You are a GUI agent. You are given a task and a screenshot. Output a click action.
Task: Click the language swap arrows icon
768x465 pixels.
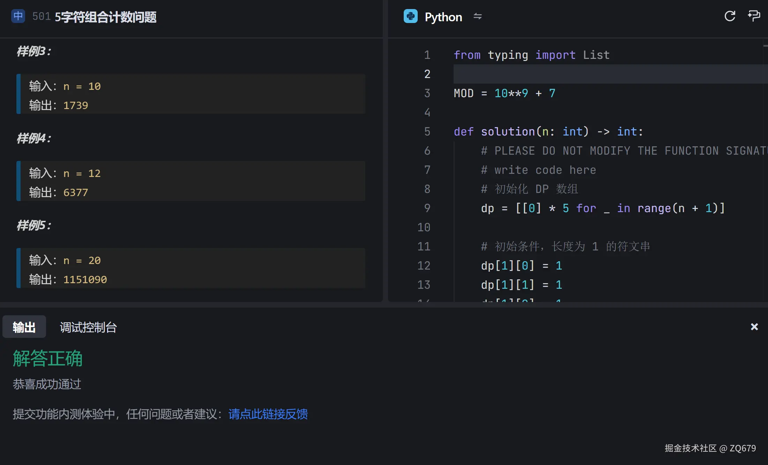478,16
